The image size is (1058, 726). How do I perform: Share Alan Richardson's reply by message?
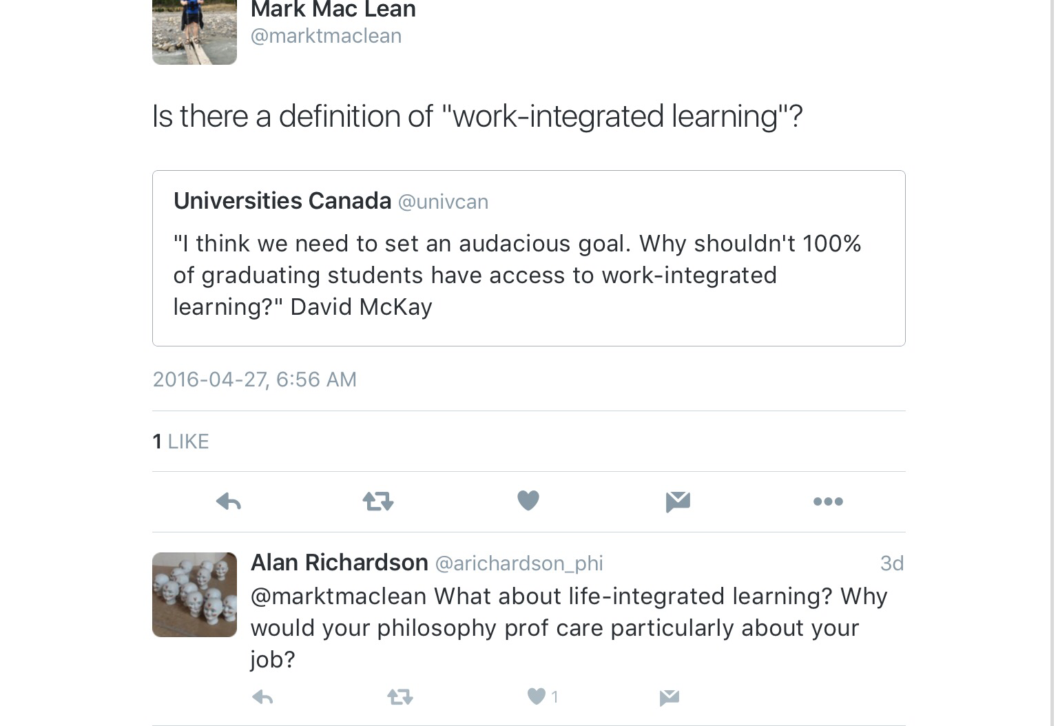[x=670, y=698]
